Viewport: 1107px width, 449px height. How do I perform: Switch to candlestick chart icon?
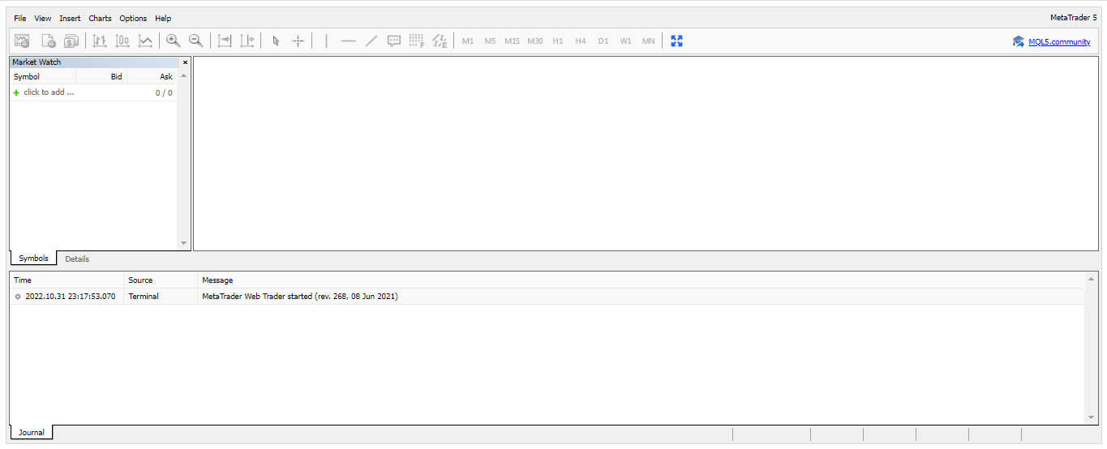(x=122, y=41)
